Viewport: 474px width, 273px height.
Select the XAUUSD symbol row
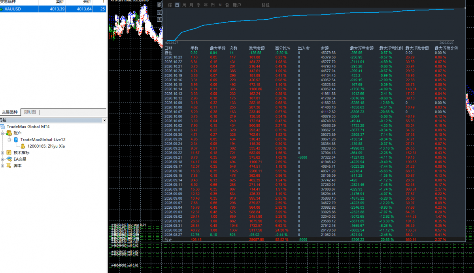tap(53, 9)
